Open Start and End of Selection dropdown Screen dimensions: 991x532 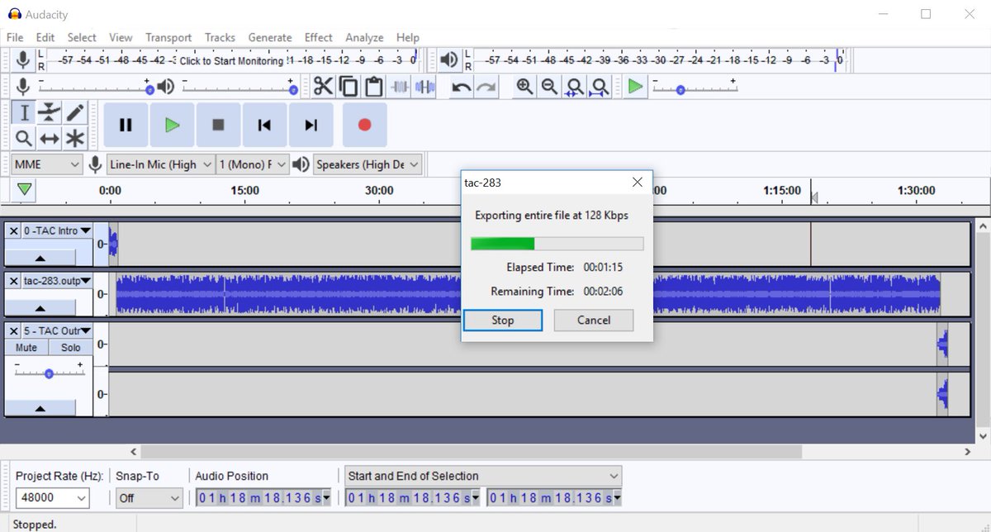pos(483,476)
